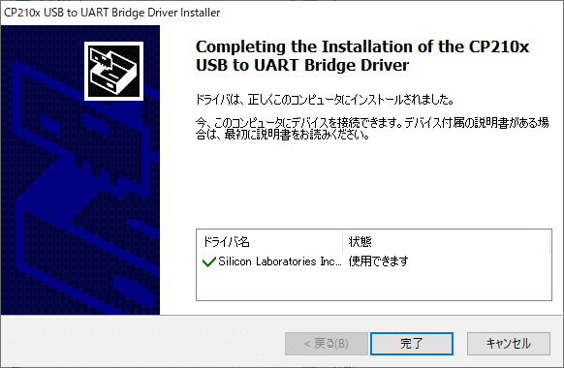Click the gray footer area left of 戻る button
Image resolution: width=564 pixels, height=368 pixels.
pyautogui.click(x=143, y=343)
